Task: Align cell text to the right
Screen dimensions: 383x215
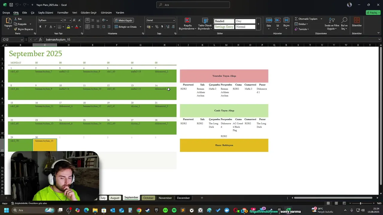Action: 98,27
